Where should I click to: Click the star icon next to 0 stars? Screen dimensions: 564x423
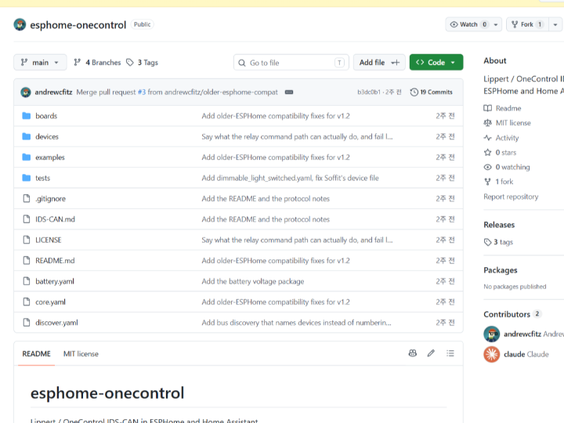point(487,153)
